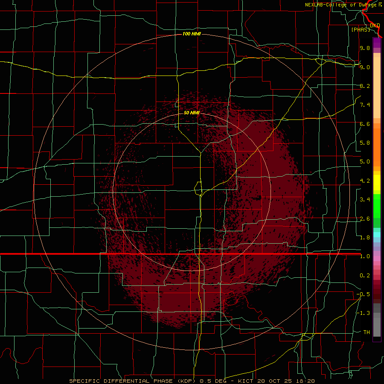This screenshot has height=384, width=384.
Task: Click the 5.8 scale value
Action: (x=365, y=143)
